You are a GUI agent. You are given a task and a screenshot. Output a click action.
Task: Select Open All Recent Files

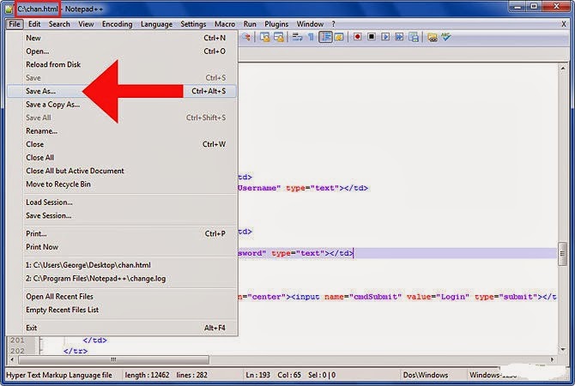pyautogui.click(x=121, y=297)
